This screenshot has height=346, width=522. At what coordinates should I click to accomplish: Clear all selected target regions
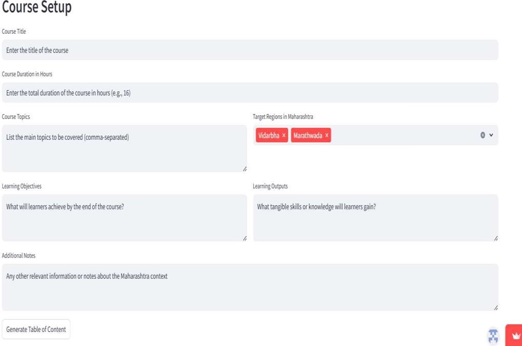tap(483, 135)
